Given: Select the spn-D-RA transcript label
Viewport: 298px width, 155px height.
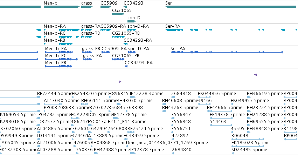Looking at the screenshot, I should click(138, 26).
